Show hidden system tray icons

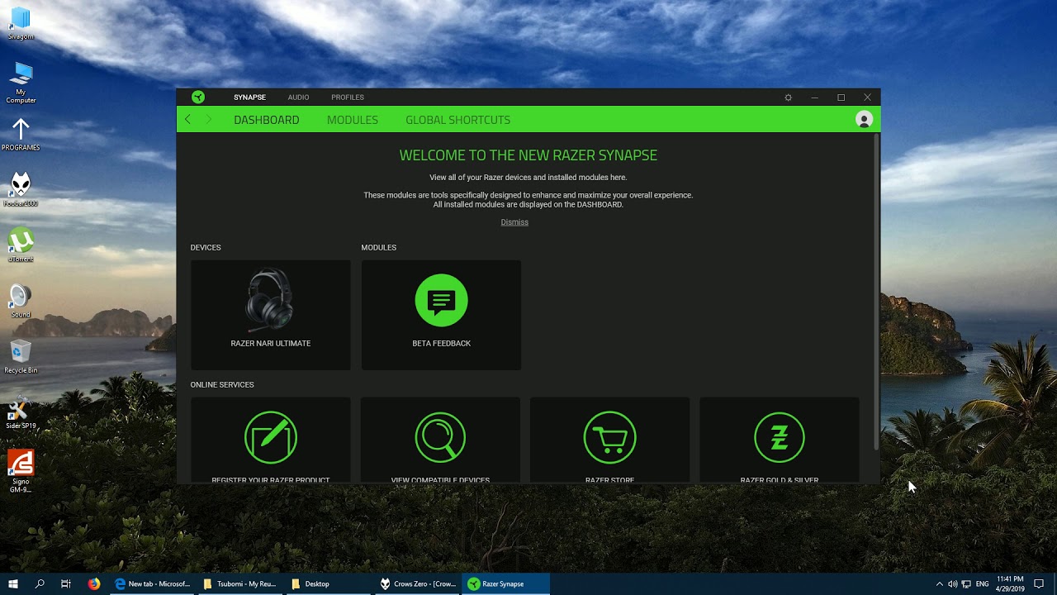(x=939, y=584)
